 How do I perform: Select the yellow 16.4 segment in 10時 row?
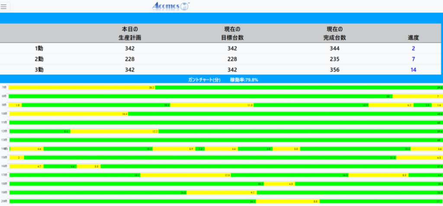[x=68, y=114]
